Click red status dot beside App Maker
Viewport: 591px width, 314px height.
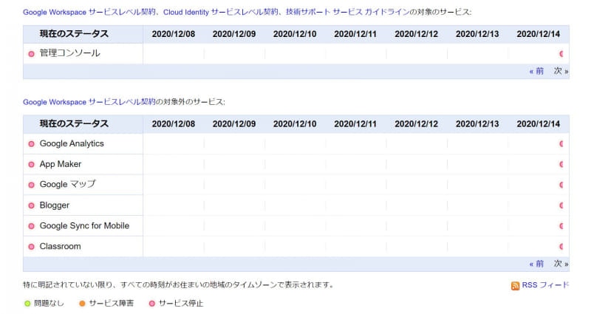[x=31, y=164]
